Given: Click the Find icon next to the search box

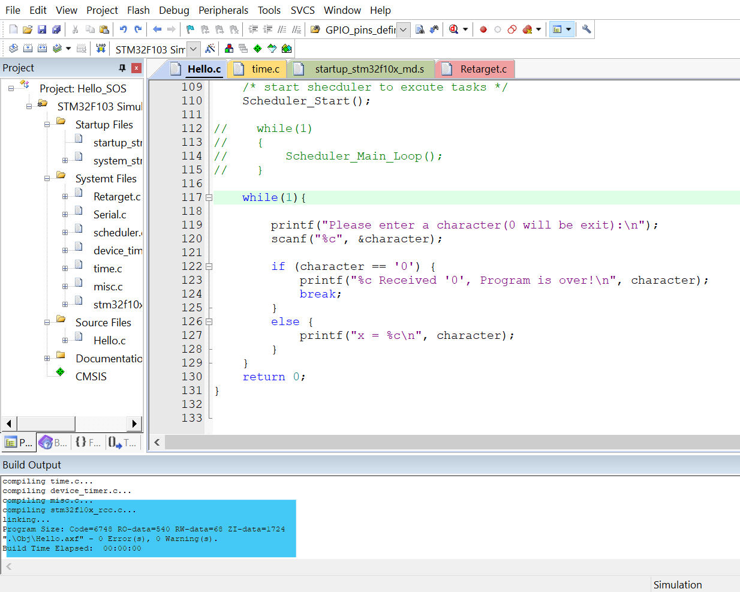Looking at the screenshot, I should point(420,29).
